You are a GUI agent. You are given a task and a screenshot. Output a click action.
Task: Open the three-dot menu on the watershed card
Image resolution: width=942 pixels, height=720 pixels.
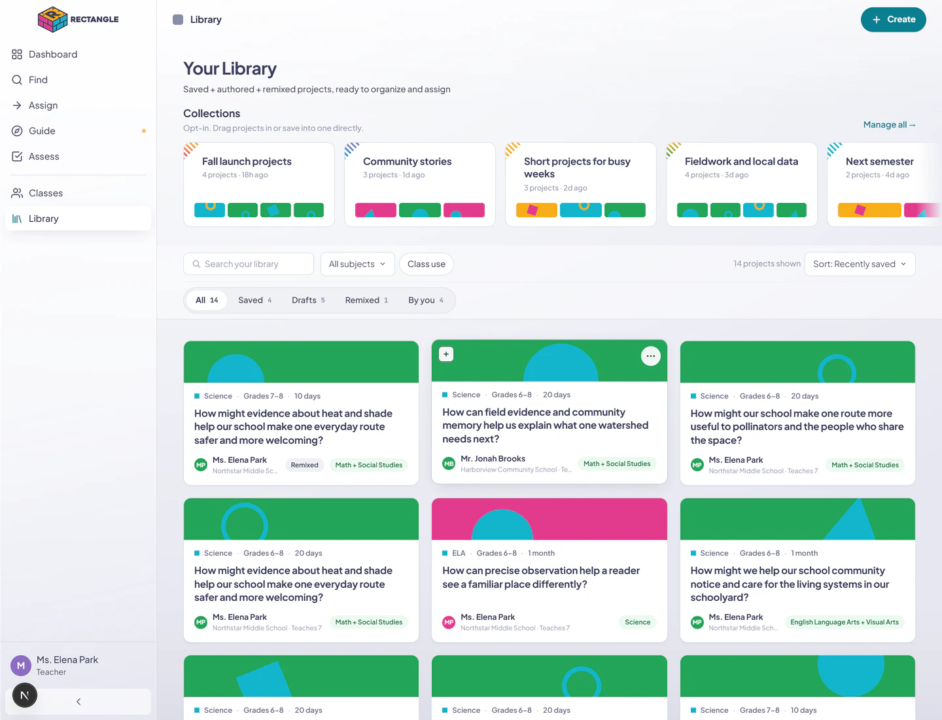(651, 356)
